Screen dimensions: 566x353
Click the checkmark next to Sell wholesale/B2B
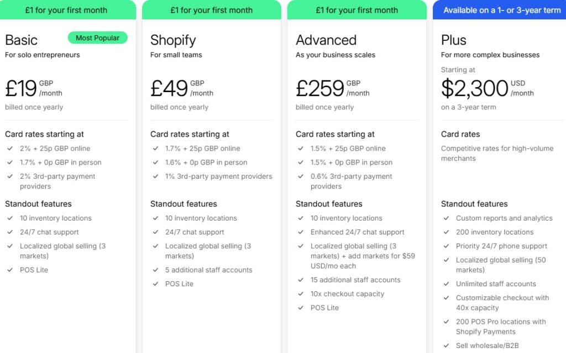446,345
